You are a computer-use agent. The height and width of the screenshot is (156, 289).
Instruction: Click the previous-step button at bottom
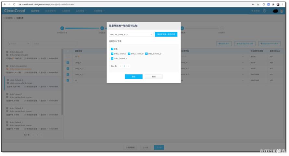coord(145,147)
